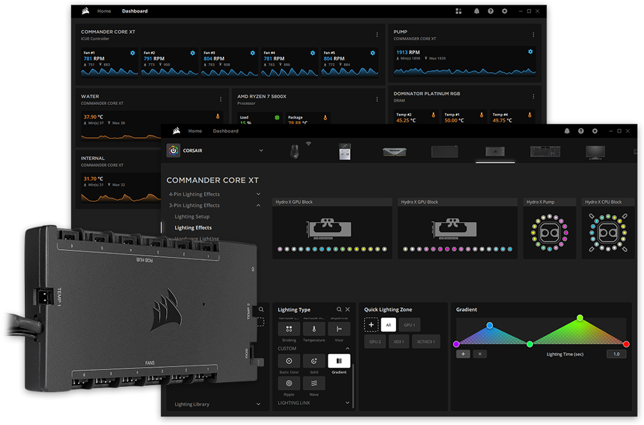Open notifications bell in front iCUE window
Screen dimensions: 644x425
pyautogui.click(x=567, y=131)
